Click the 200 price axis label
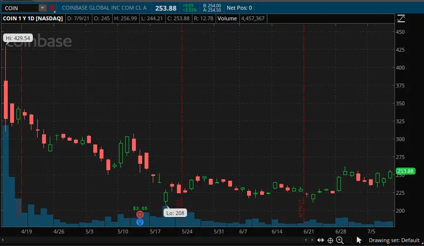 [400, 211]
